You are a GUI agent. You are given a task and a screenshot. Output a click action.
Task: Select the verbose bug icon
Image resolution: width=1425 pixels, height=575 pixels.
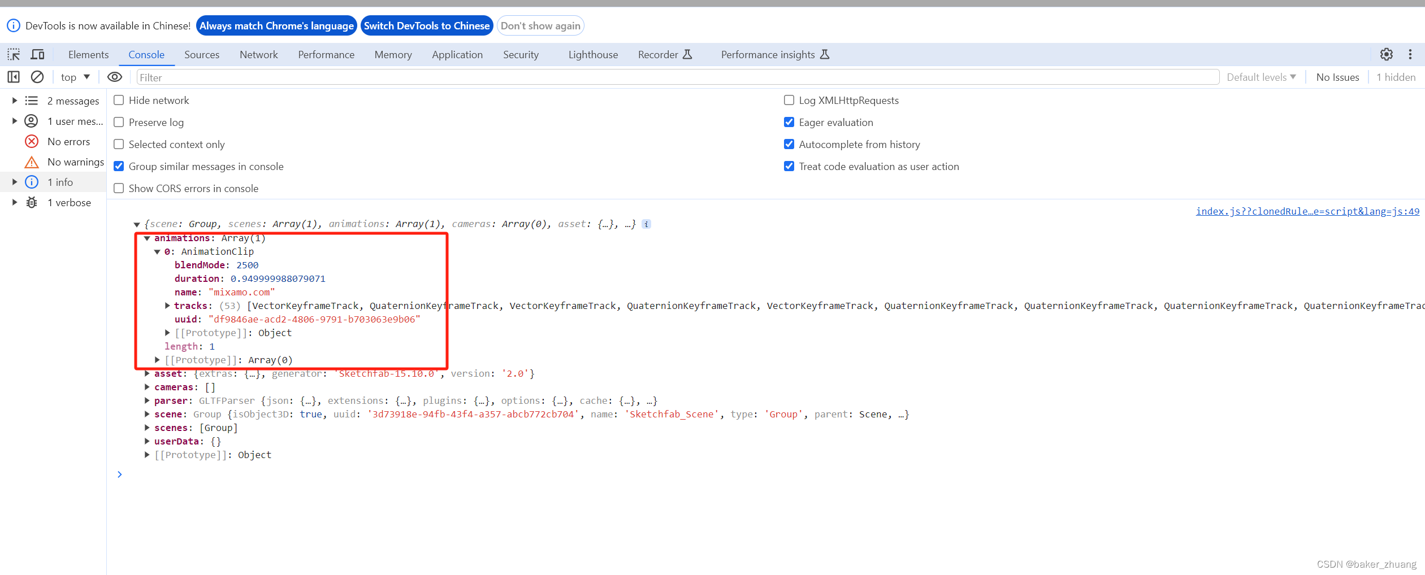pos(32,202)
